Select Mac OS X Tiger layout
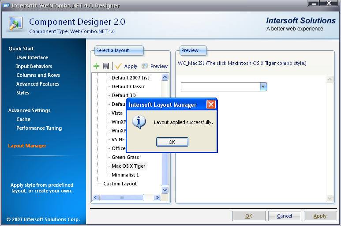 [x=128, y=166]
